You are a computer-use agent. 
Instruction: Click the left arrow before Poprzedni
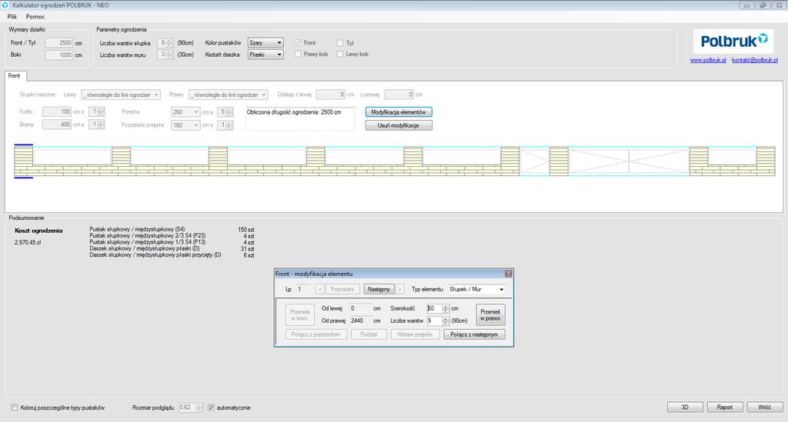pos(319,289)
